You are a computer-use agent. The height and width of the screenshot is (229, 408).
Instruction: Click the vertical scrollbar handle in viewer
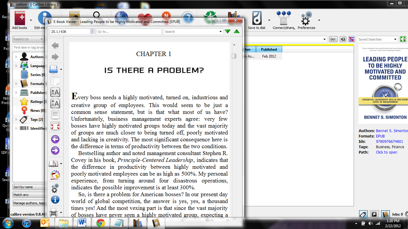pos(234,56)
